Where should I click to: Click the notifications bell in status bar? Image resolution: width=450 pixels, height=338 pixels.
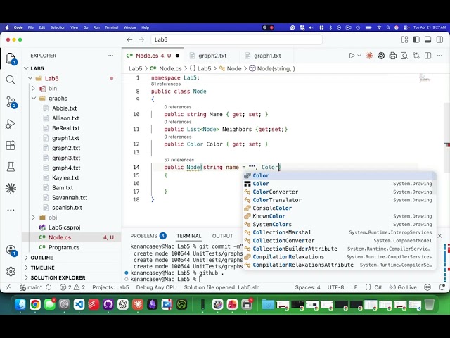point(442,287)
